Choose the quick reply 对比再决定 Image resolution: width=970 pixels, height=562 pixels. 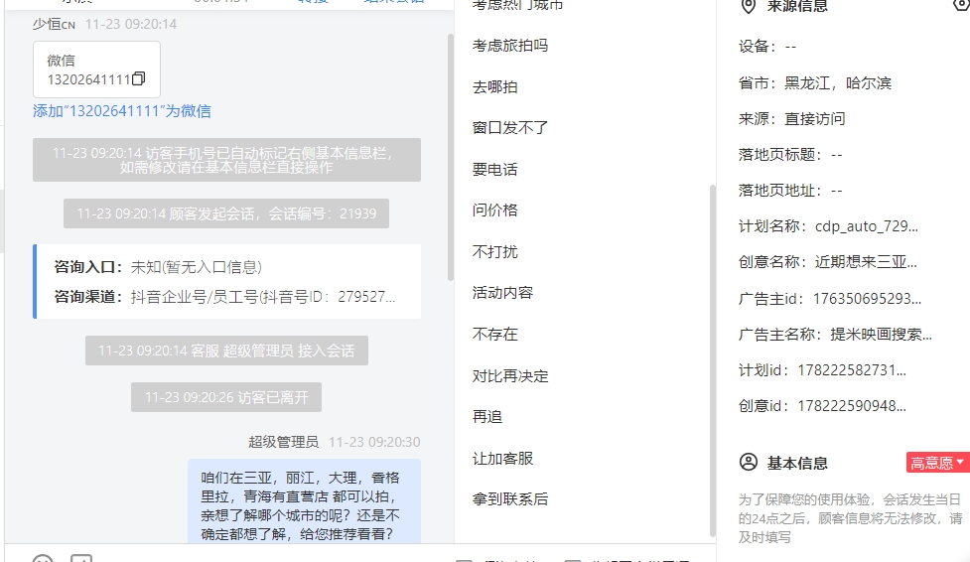tap(509, 375)
